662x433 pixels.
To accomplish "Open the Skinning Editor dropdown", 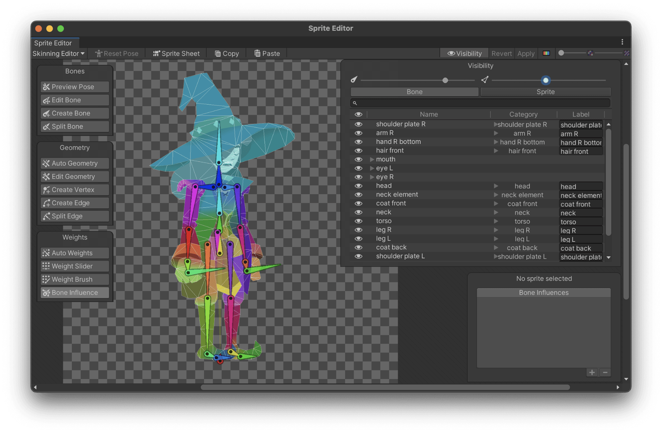I will pyautogui.click(x=59, y=53).
